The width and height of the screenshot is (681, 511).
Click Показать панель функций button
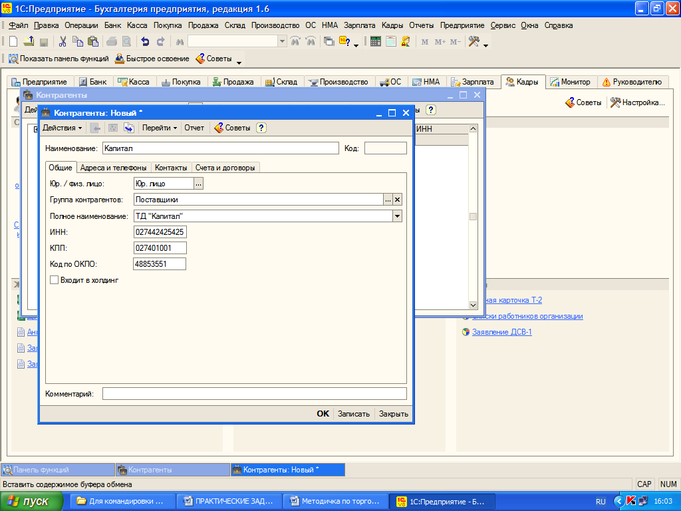coord(59,59)
